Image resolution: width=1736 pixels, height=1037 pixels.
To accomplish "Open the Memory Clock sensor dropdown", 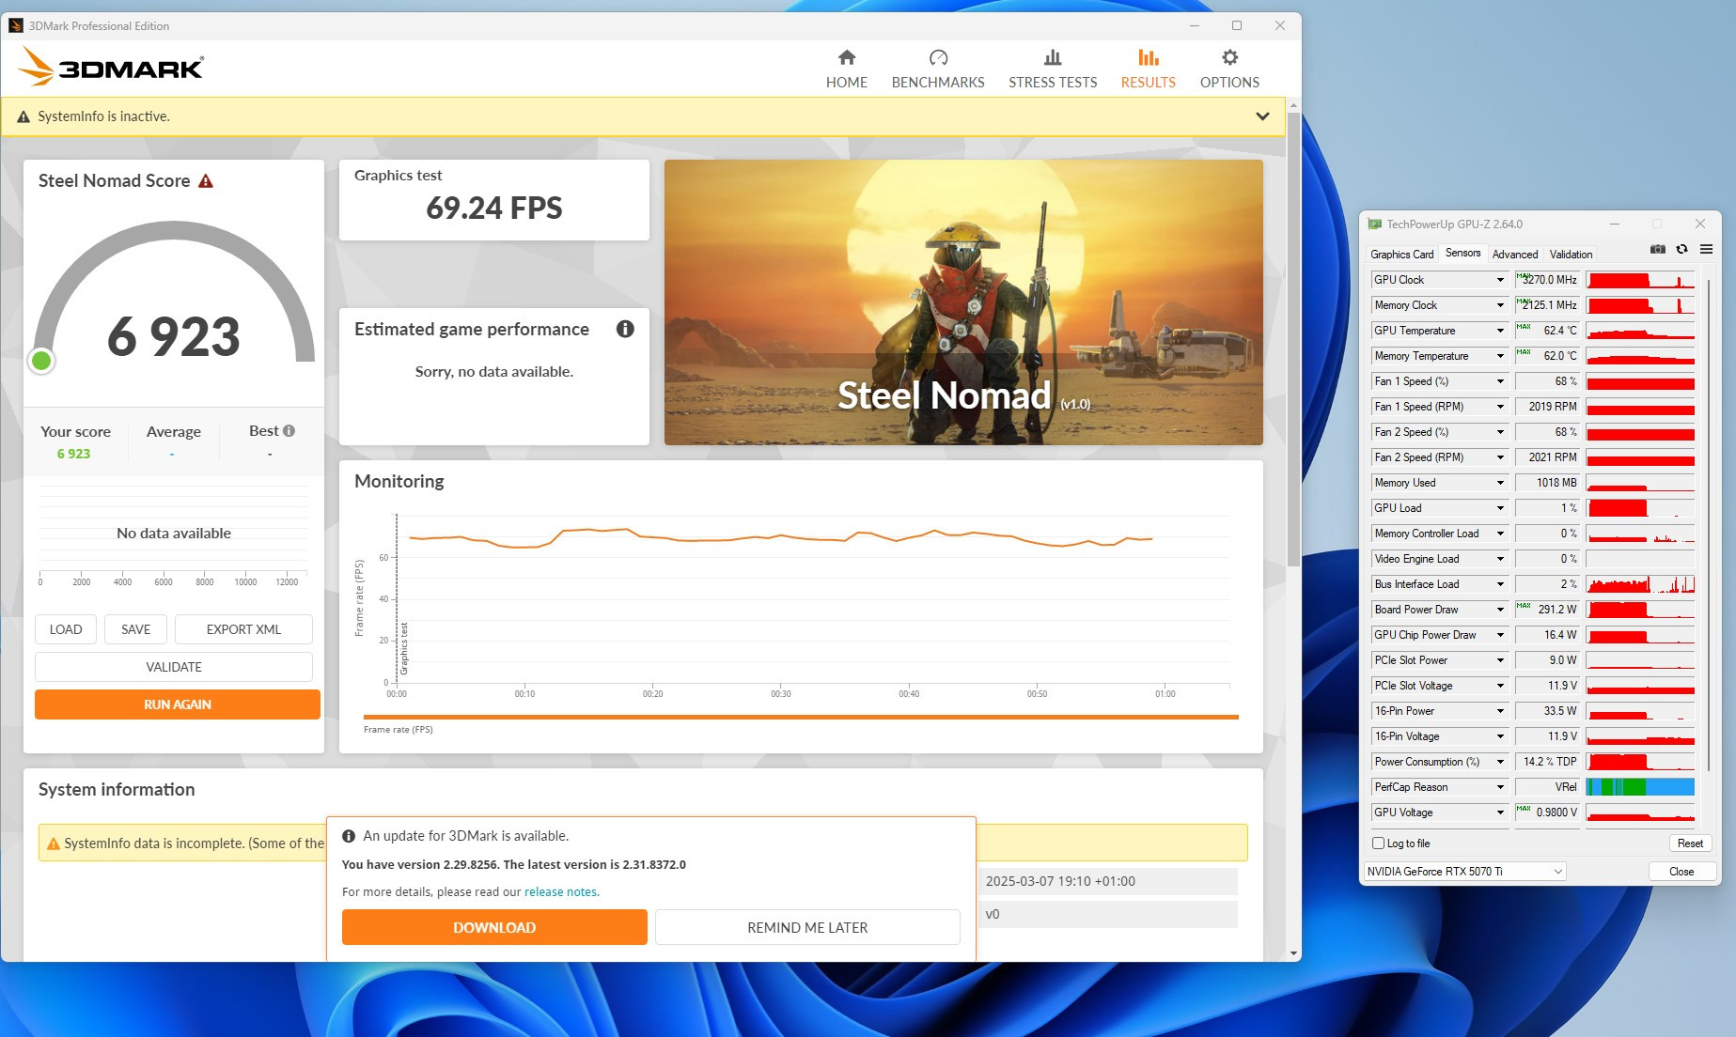I will pyautogui.click(x=1500, y=305).
